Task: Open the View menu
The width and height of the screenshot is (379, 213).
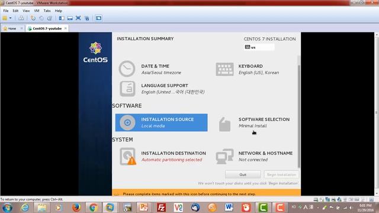Action: pyautogui.click(x=26, y=11)
